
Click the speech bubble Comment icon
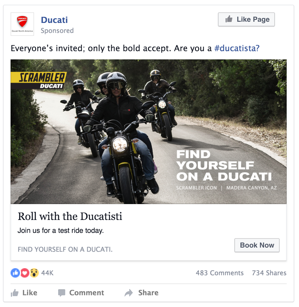pyautogui.click(x=62, y=293)
